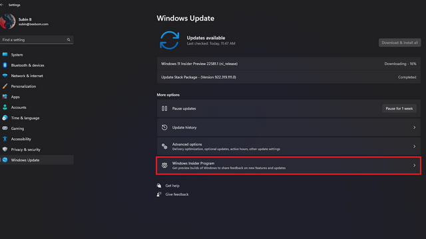This screenshot has width=426, height=239.
Task: Click the Windows Update sidebar icon
Action: coord(5,160)
